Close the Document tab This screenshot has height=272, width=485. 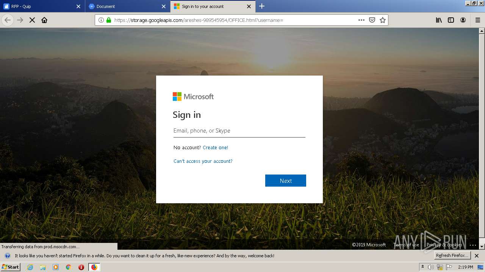164,6
